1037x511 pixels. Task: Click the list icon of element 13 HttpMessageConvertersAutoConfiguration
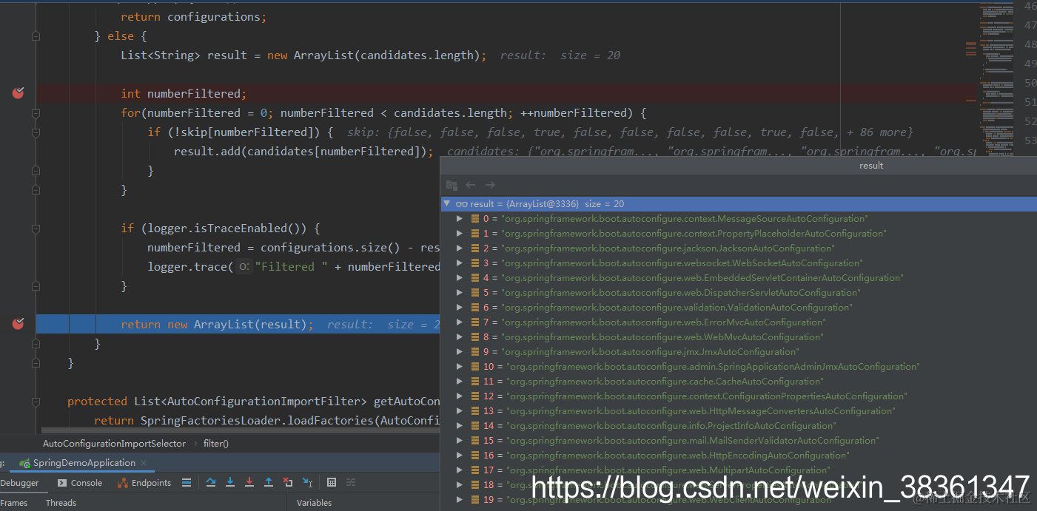coord(475,410)
